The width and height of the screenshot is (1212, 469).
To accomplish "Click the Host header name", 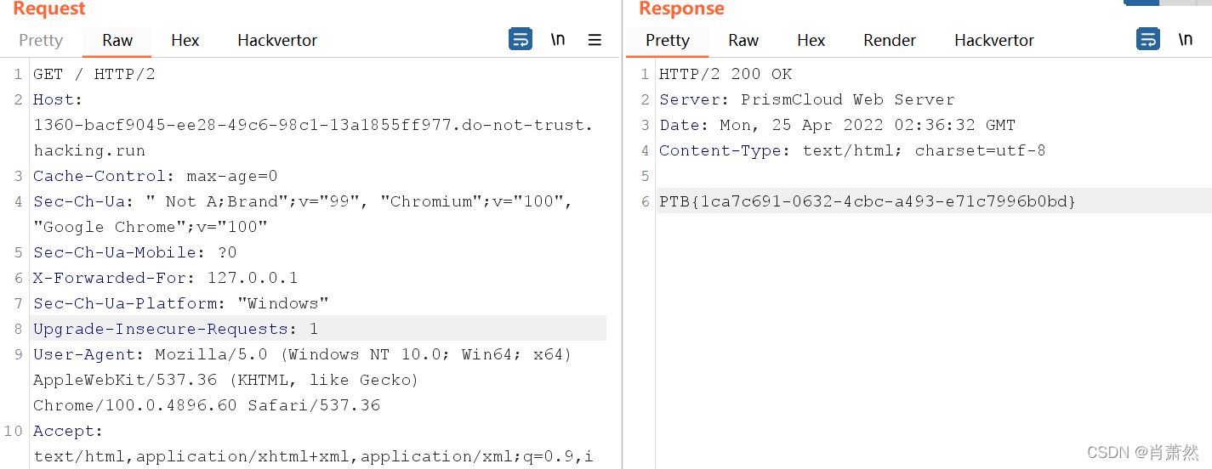I will tap(59, 99).
